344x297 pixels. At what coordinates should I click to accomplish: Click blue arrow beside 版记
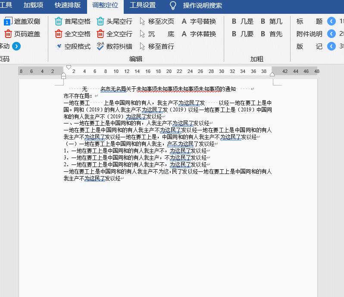point(331,46)
